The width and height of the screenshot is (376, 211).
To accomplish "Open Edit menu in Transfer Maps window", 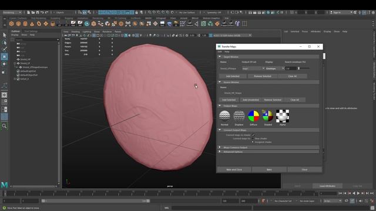I will click(220, 52).
